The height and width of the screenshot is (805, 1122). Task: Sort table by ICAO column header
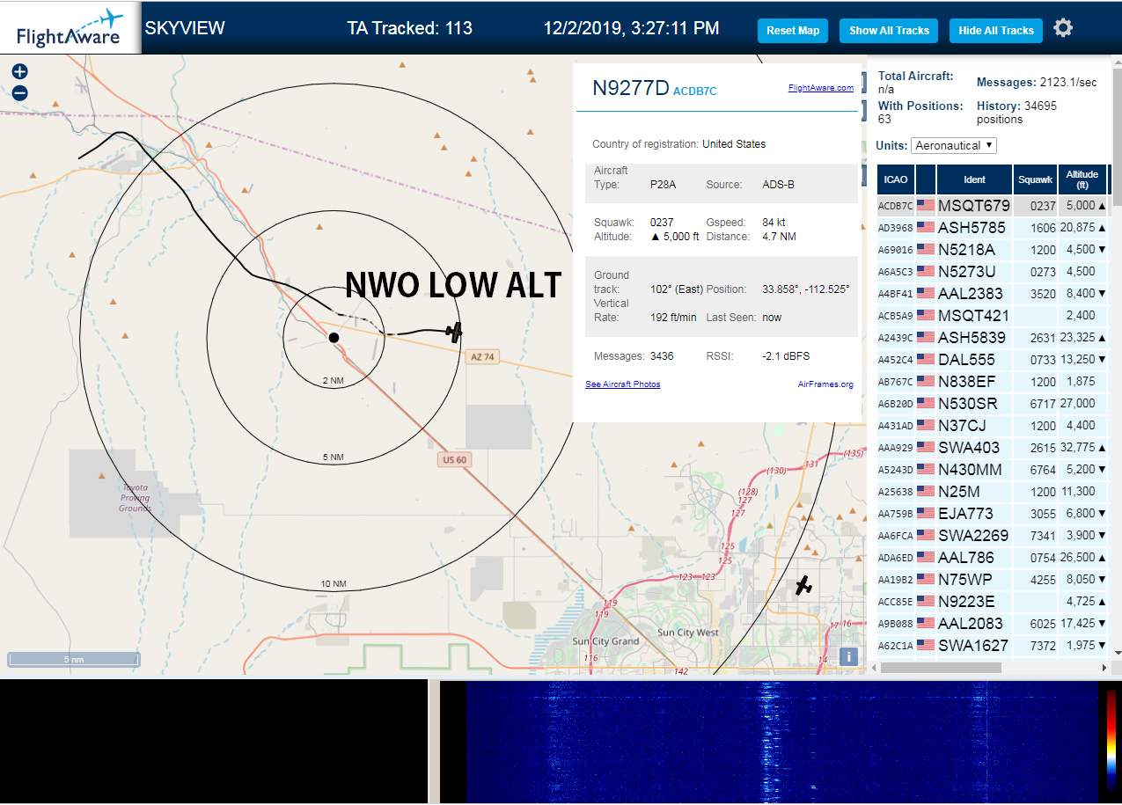point(896,179)
